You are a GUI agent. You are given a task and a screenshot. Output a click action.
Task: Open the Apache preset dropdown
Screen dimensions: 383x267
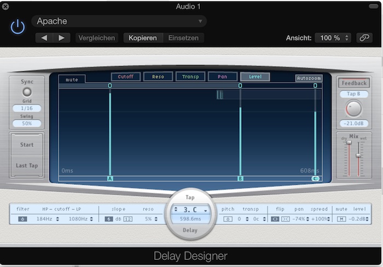click(x=119, y=21)
